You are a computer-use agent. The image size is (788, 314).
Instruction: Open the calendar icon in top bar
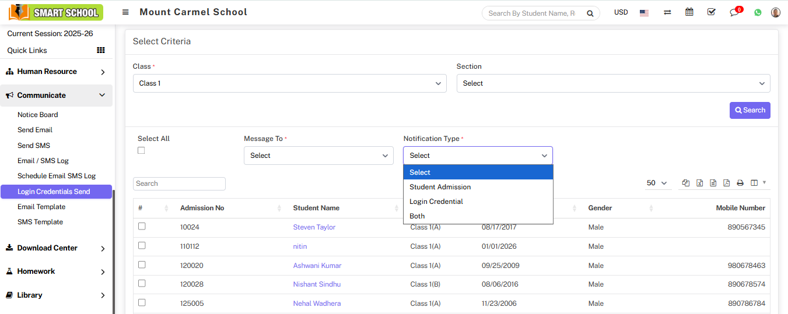coord(689,12)
